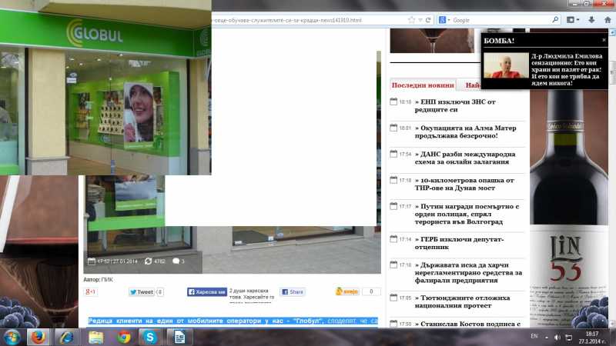Click the Twitter Tweet button
The image size is (616, 346).
point(142,292)
